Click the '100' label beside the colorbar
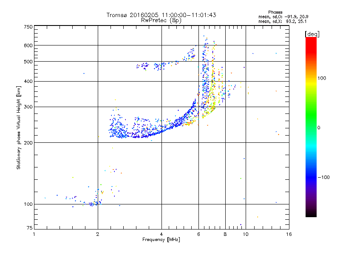Screen dimensions: 340x255 (x=322, y=78)
